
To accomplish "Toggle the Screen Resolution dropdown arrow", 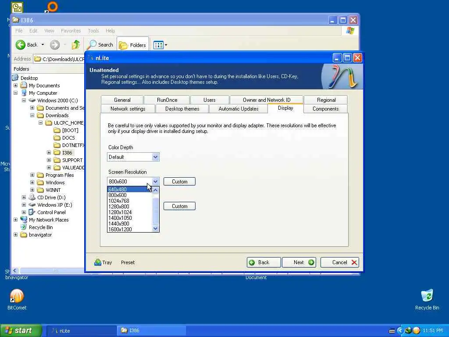I will point(155,181).
